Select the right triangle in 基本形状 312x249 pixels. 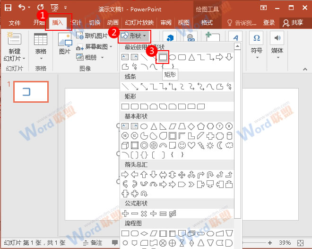click(163, 126)
